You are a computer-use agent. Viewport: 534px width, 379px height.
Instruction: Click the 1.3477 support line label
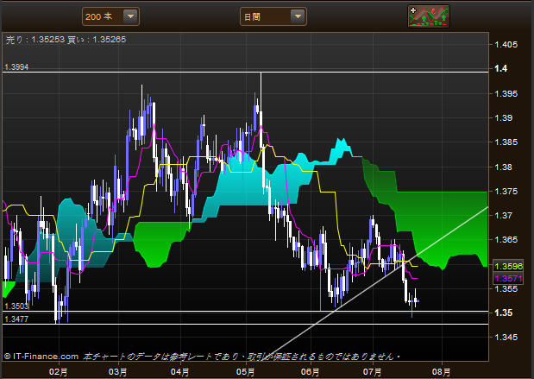(x=16, y=319)
